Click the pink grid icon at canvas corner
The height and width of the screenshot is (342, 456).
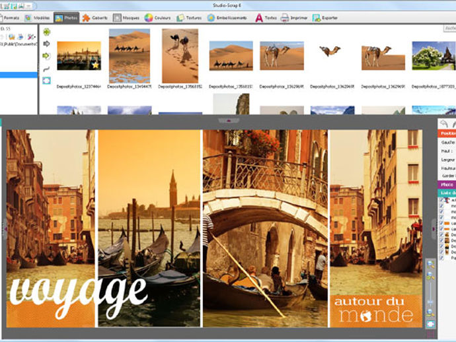coord(431,334)
